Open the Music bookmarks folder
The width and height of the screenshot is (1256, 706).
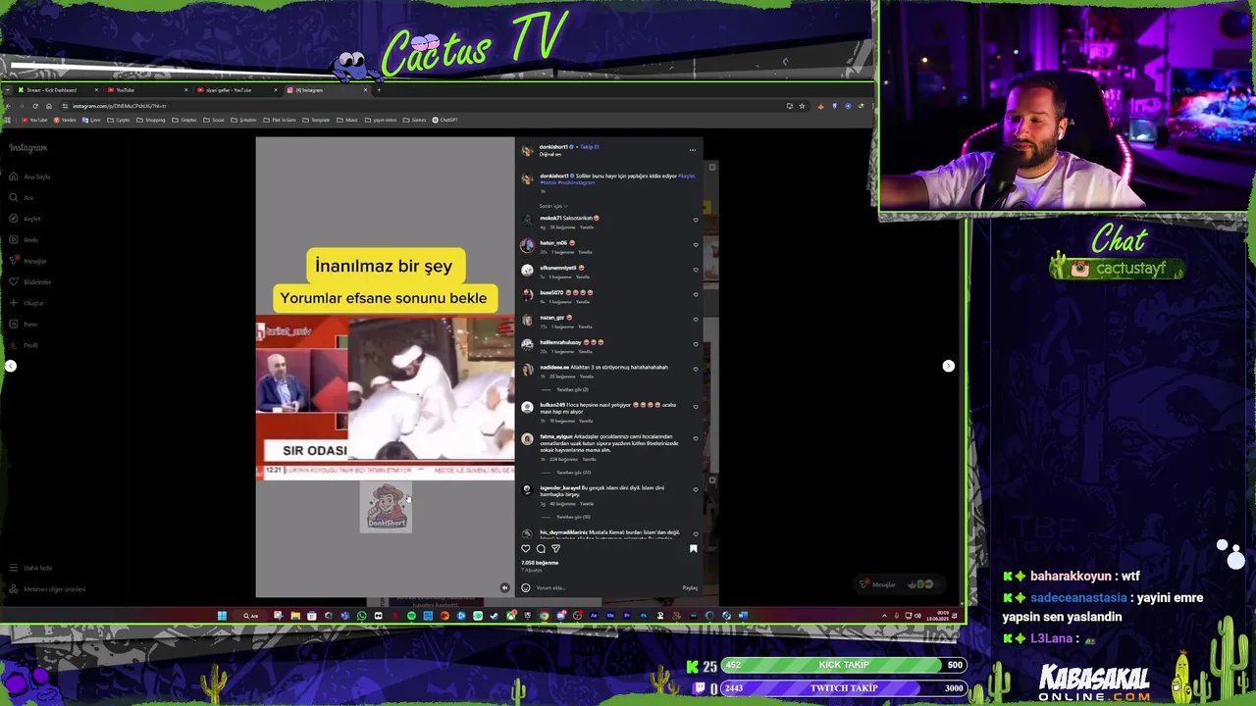click(x=347, y=120)
